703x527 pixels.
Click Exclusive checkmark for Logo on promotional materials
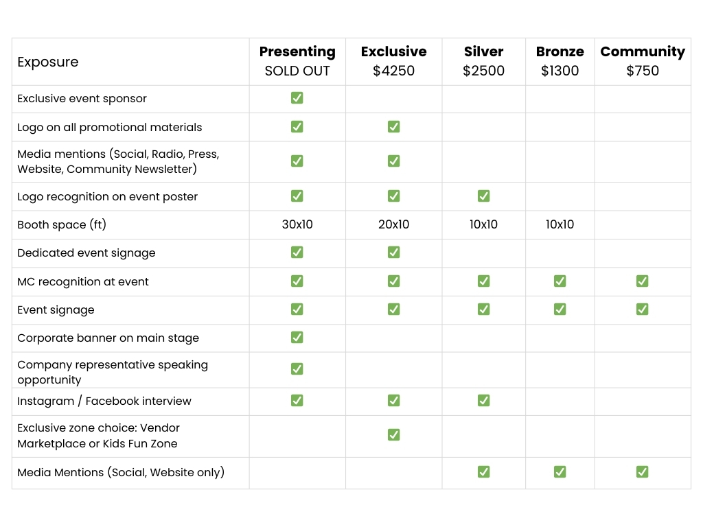pos(393,127)
